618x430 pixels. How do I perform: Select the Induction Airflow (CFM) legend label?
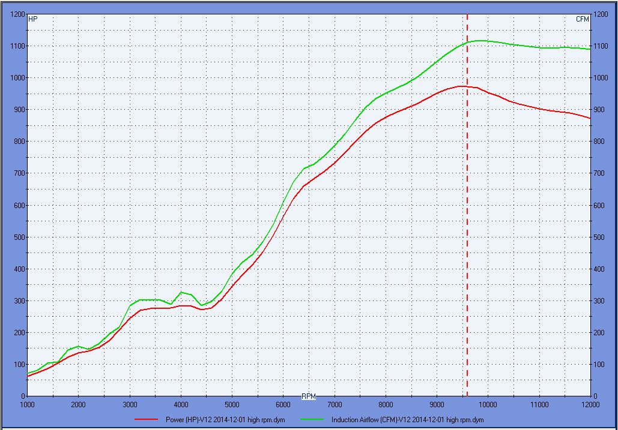(x=407, y=420)
